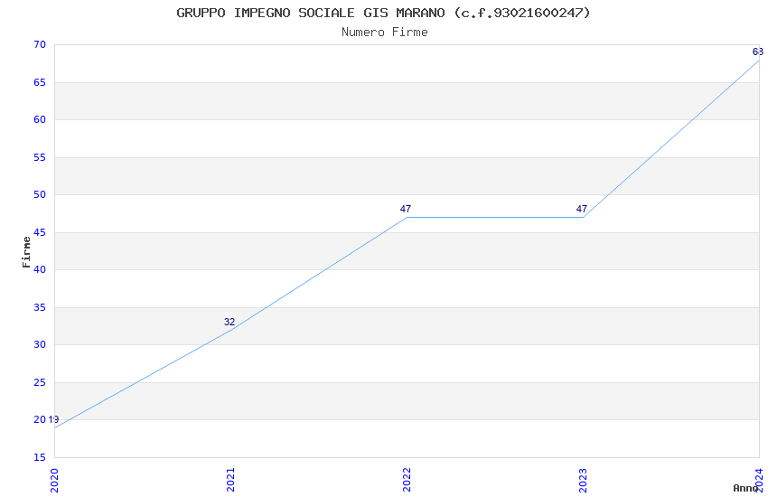Click the y-axis tick value 55
The width and height of the screenshot is (768, 497).
(x=40, y=157)
